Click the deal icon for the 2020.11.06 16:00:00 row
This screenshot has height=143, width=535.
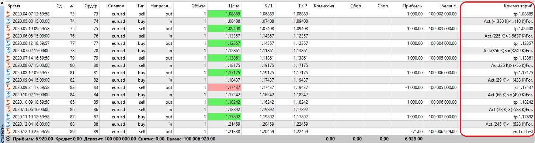(x=8, y=109)
